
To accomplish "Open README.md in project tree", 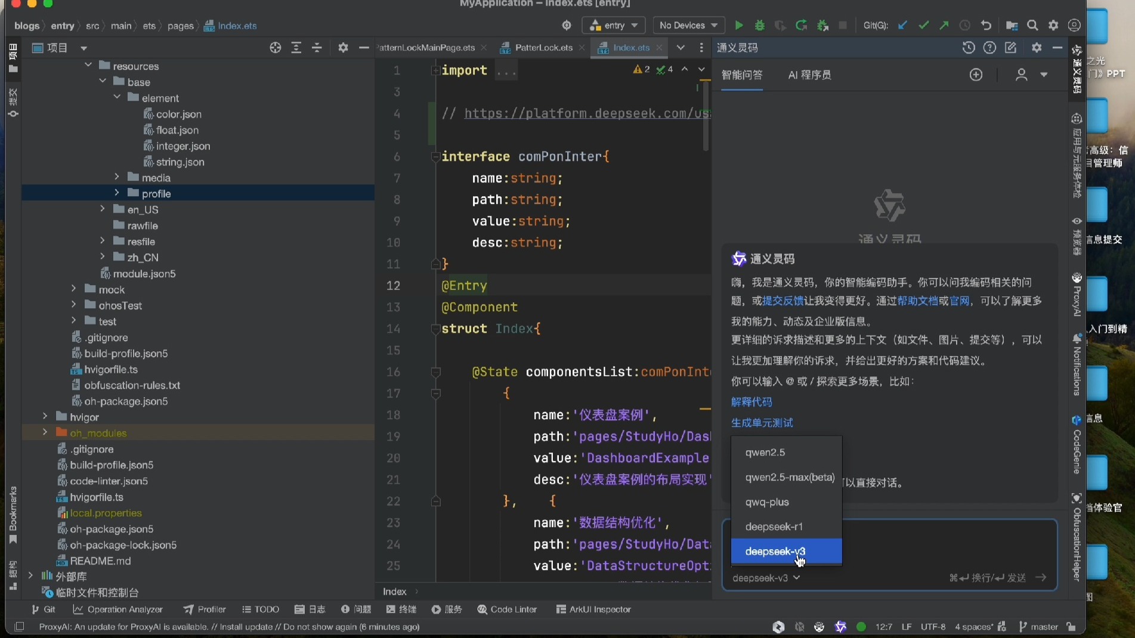I will pos(100,560).
